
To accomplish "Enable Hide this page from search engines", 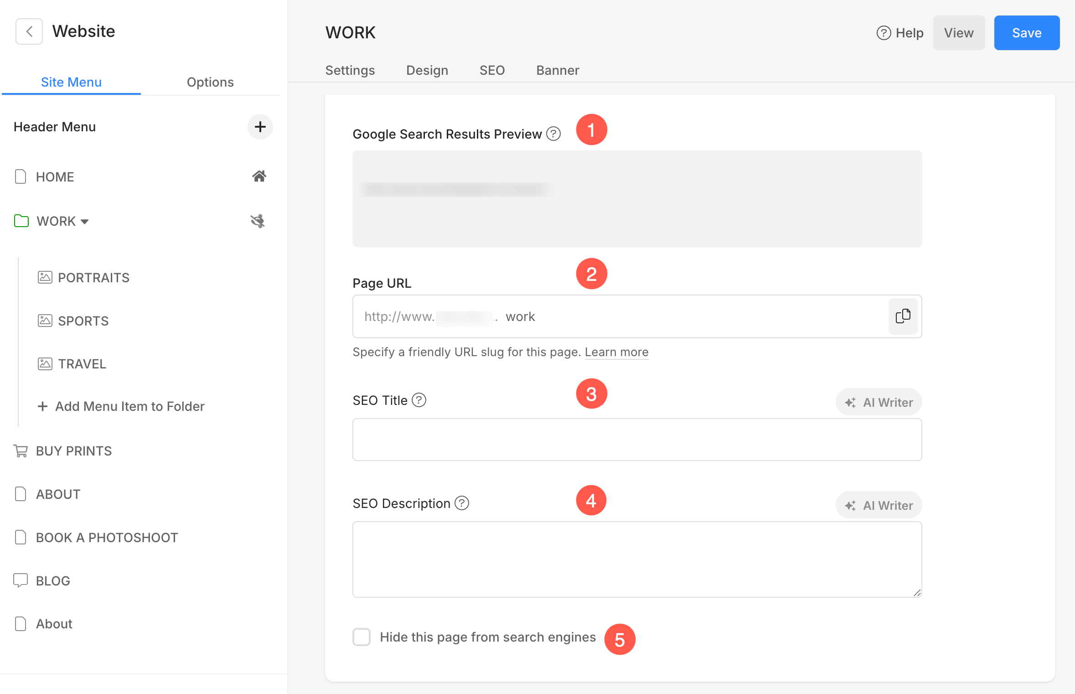I will point(362,637).
